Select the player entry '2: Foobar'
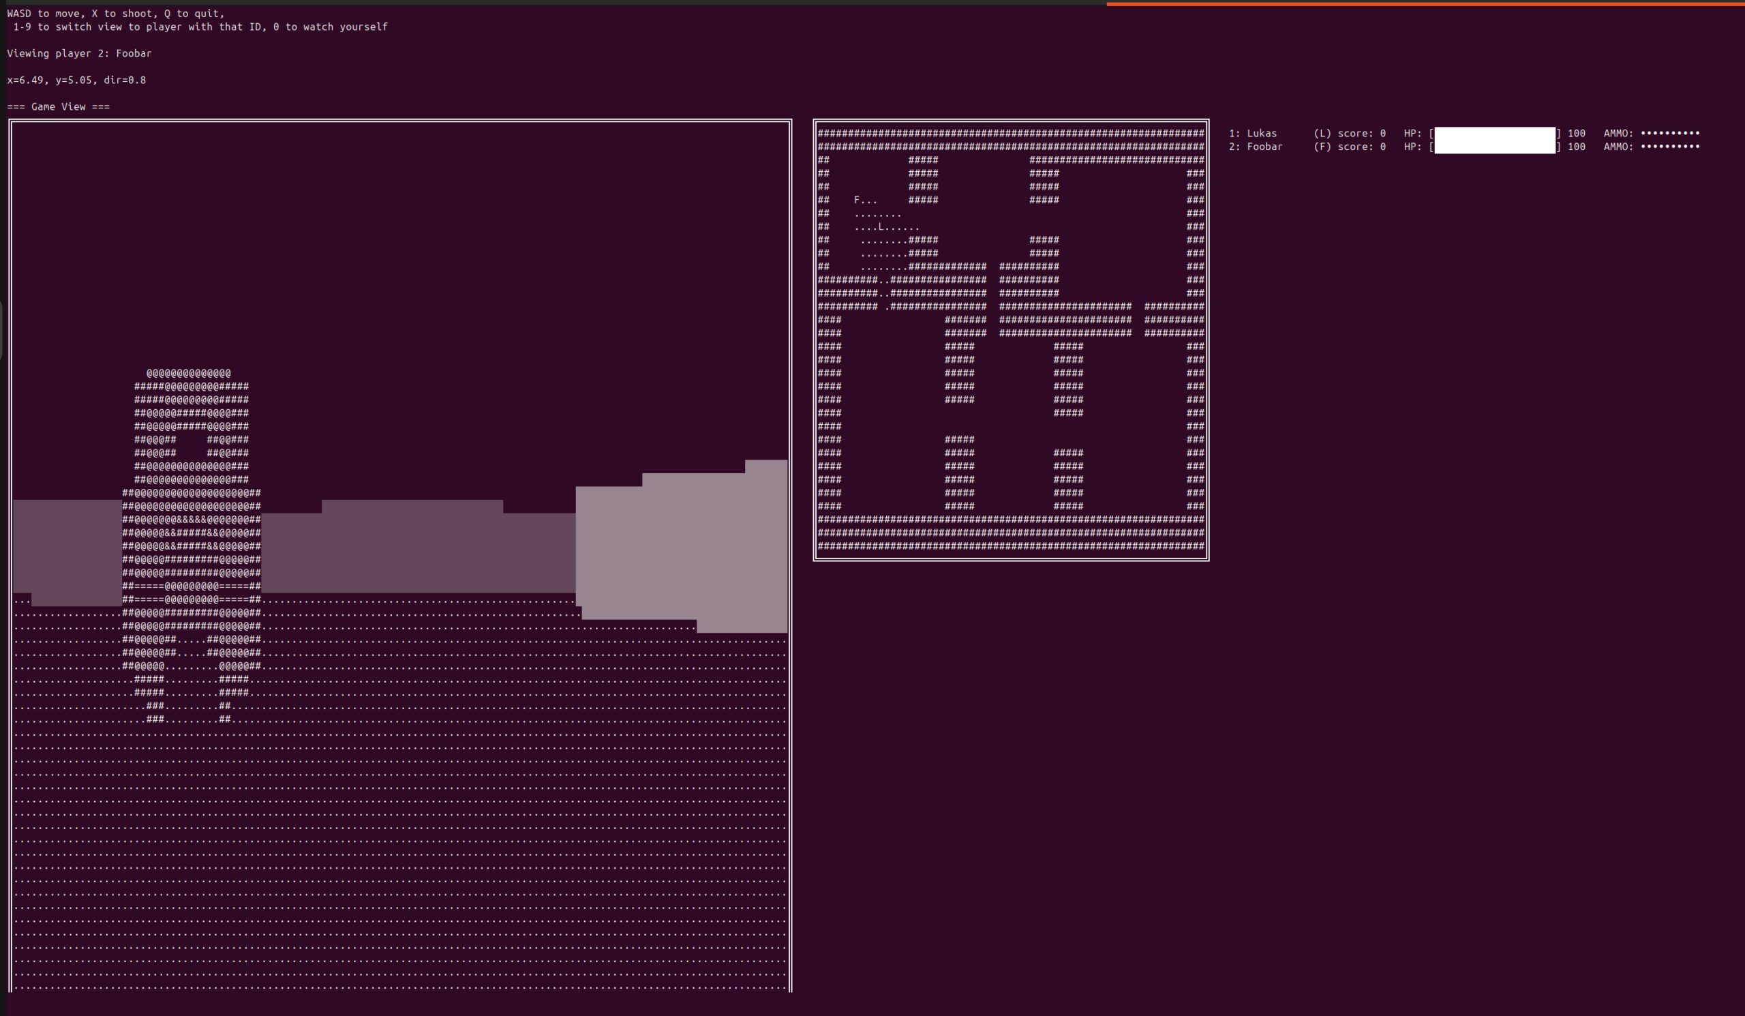1745x1016 pixels. [1256, 146]
